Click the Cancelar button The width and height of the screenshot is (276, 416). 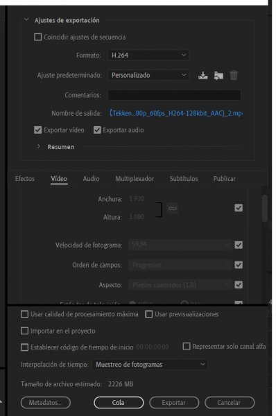tap(230, 402)
